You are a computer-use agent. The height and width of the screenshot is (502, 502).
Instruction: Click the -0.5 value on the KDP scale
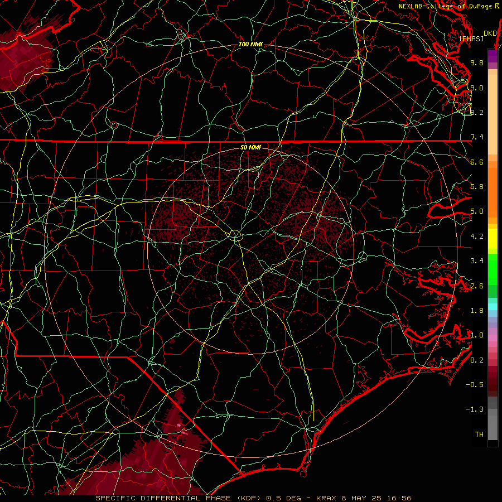coord(475,385)
